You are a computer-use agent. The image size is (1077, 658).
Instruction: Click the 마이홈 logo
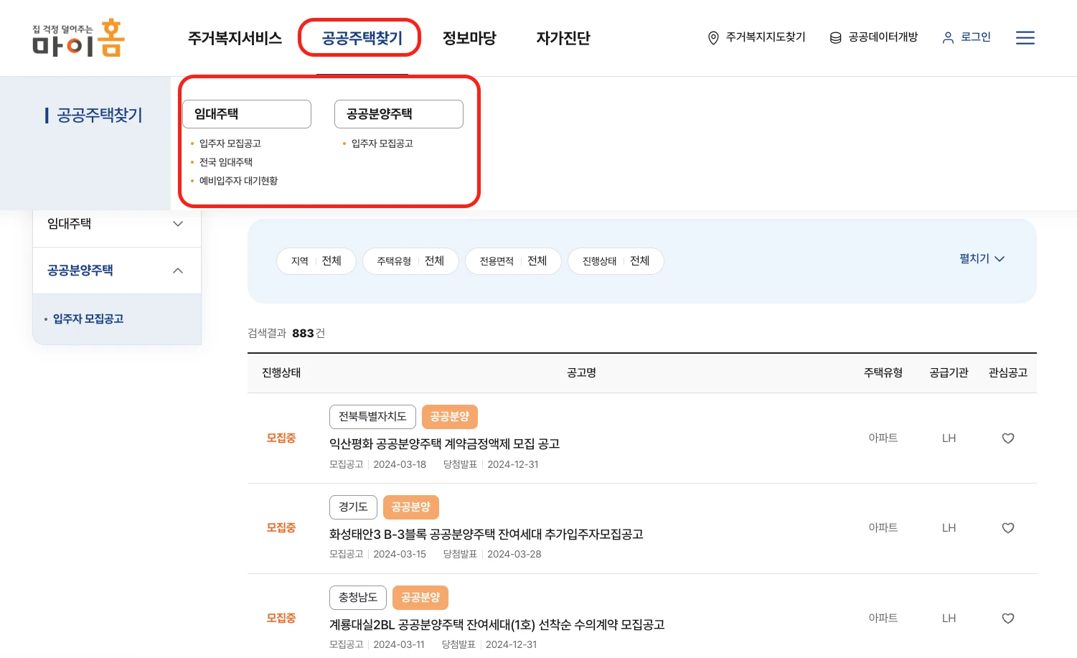[x=78, y=38]
